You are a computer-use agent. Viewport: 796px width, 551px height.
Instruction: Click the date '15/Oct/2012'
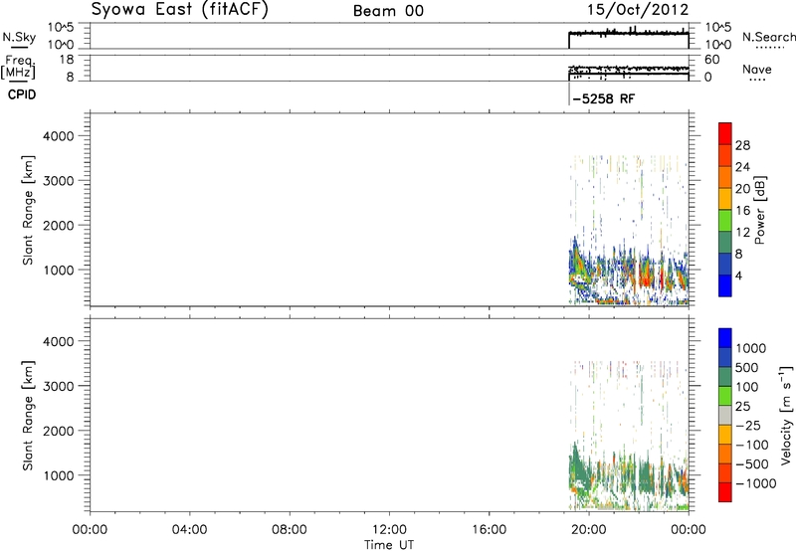pyautogui.click(x=638, y=10)
